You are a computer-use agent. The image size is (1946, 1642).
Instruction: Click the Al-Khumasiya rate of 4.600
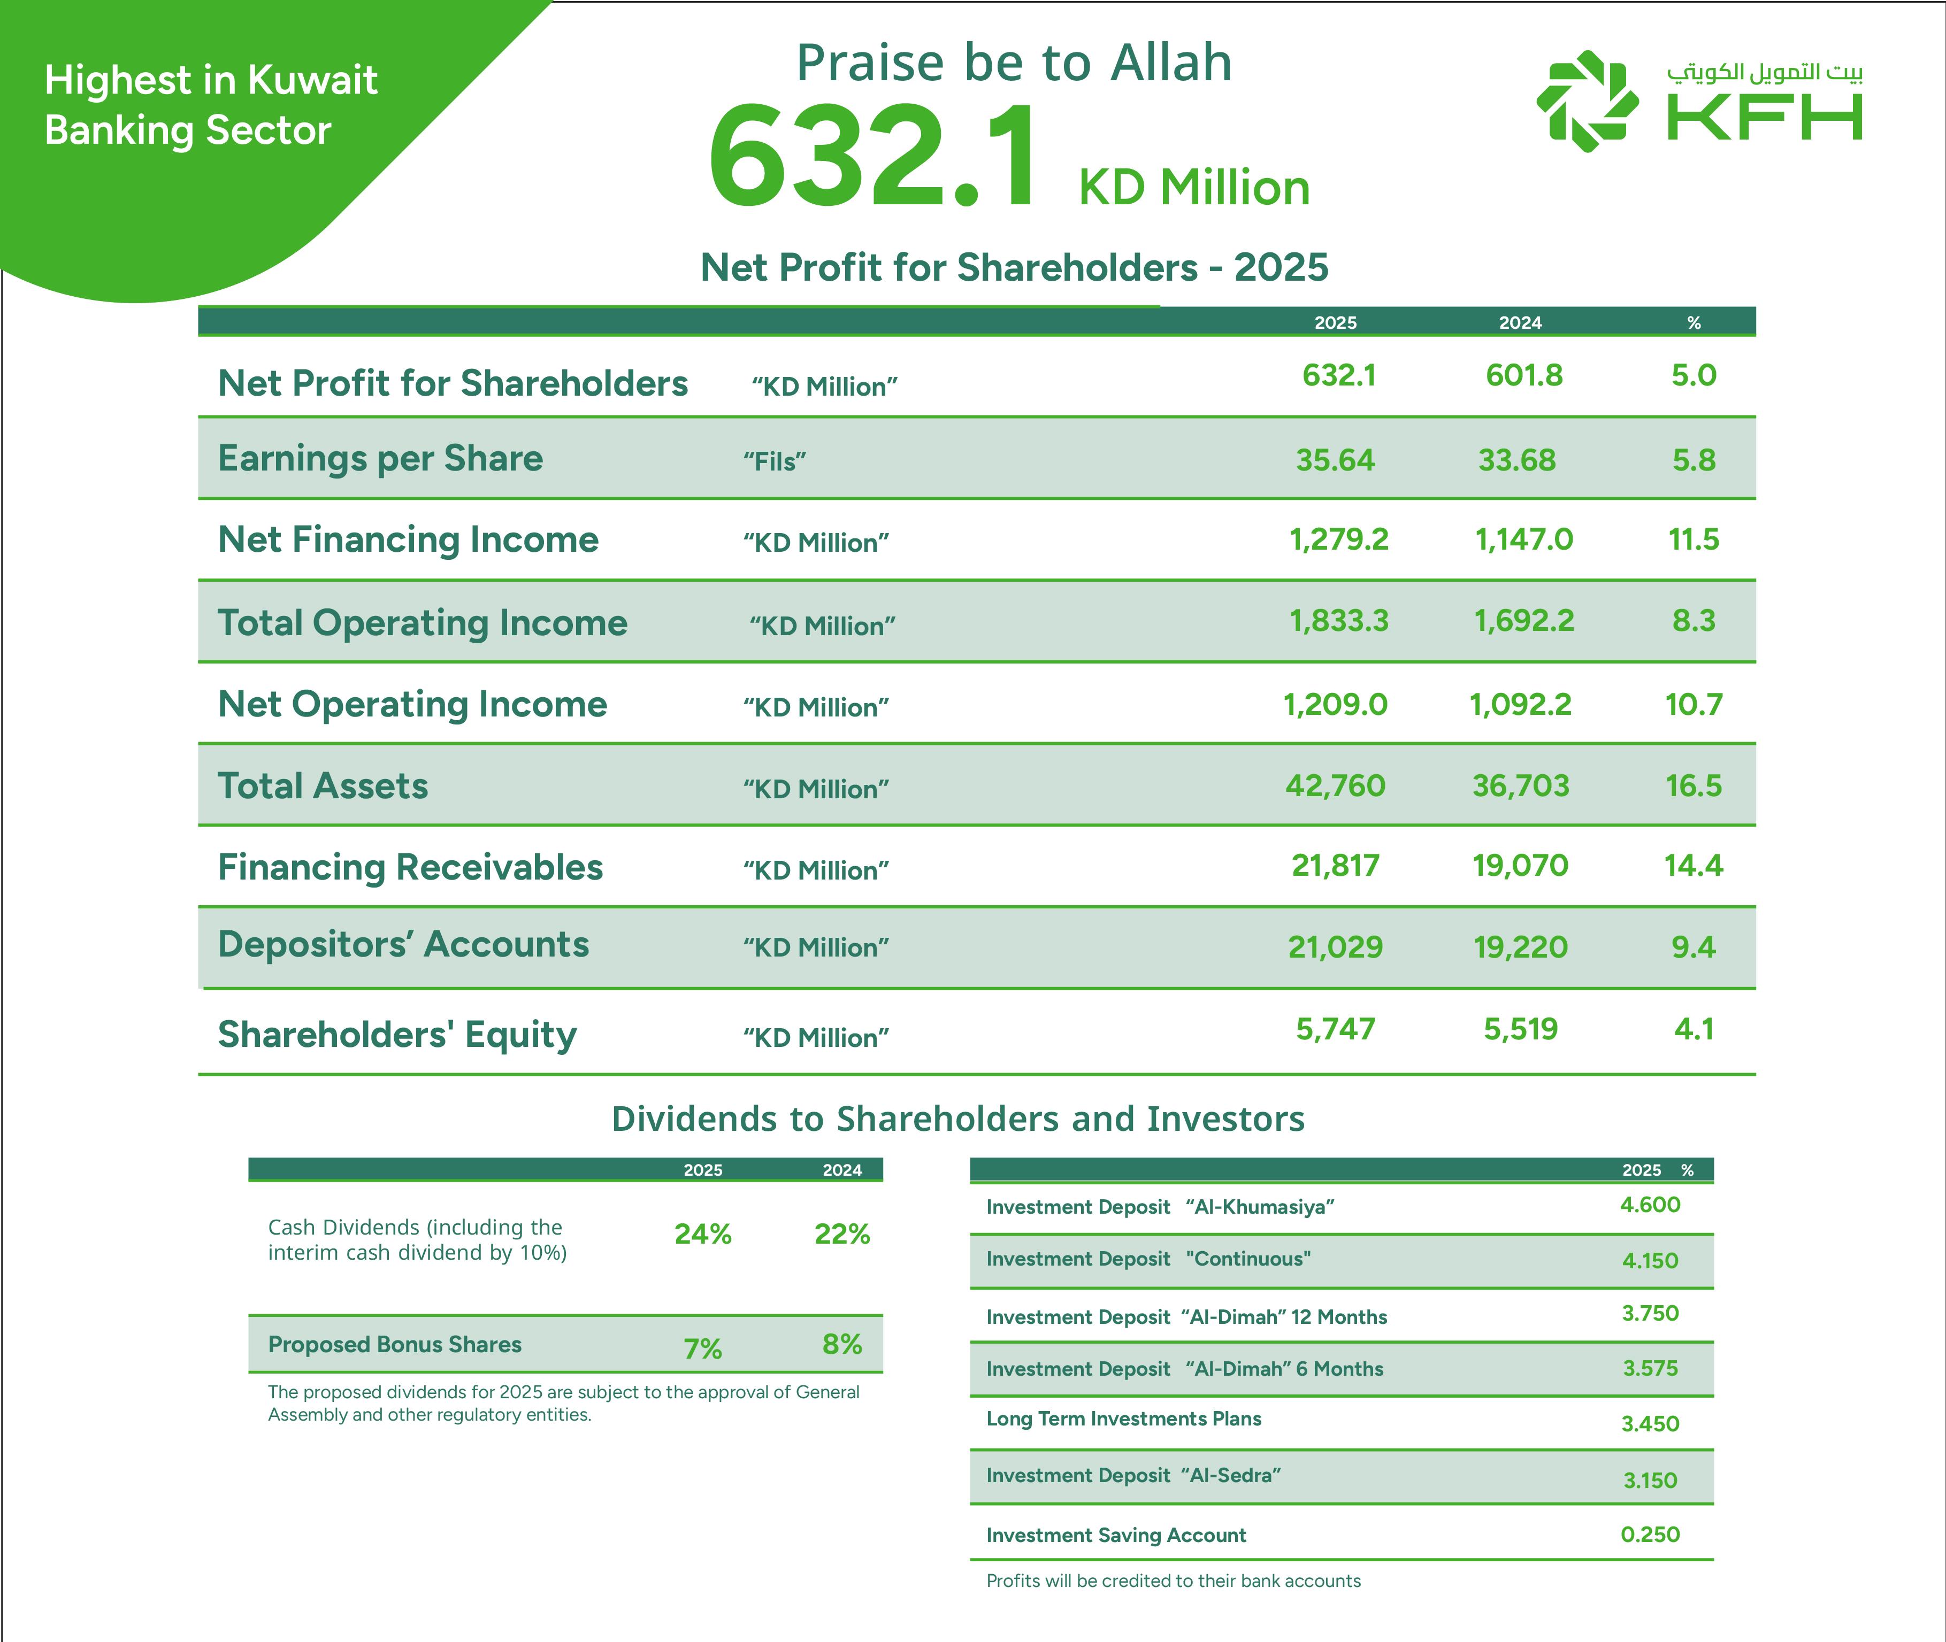[x=1649, y=1205]
